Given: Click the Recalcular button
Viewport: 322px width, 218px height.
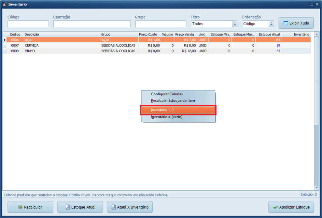Looking at the screenshot, I should 30,207.
